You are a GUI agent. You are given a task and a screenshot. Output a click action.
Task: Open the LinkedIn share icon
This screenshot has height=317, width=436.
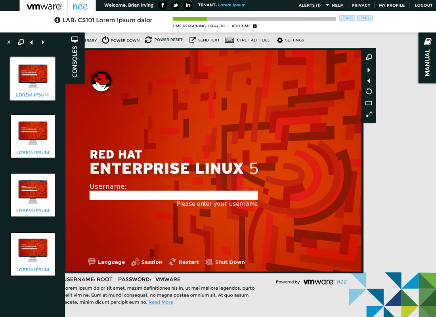click(x=188, y=5)
